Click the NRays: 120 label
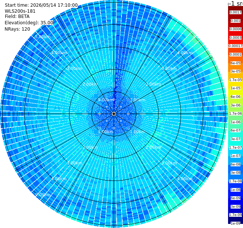Image resolution: width=243 pixels, height=228 pixels. point(17,29)
